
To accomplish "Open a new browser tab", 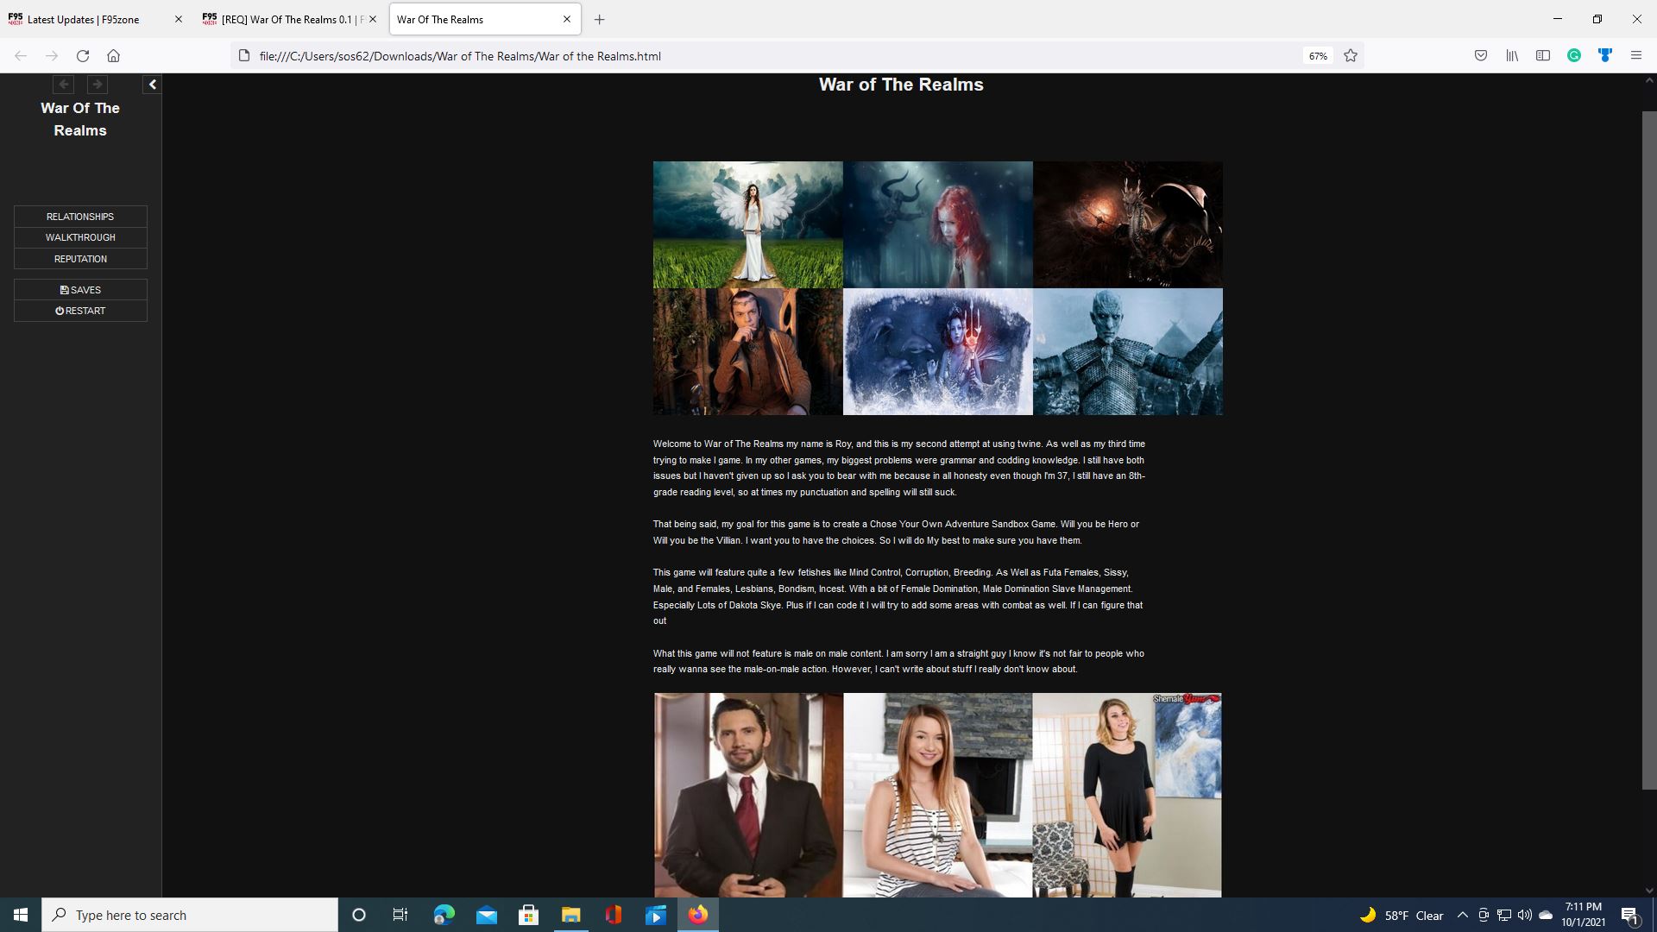I will (600, 19).
